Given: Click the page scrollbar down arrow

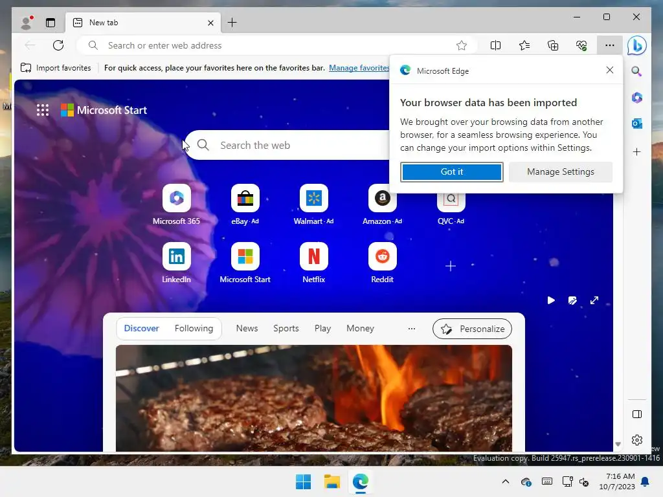Looking at the screenshot, I should (618, 444).
